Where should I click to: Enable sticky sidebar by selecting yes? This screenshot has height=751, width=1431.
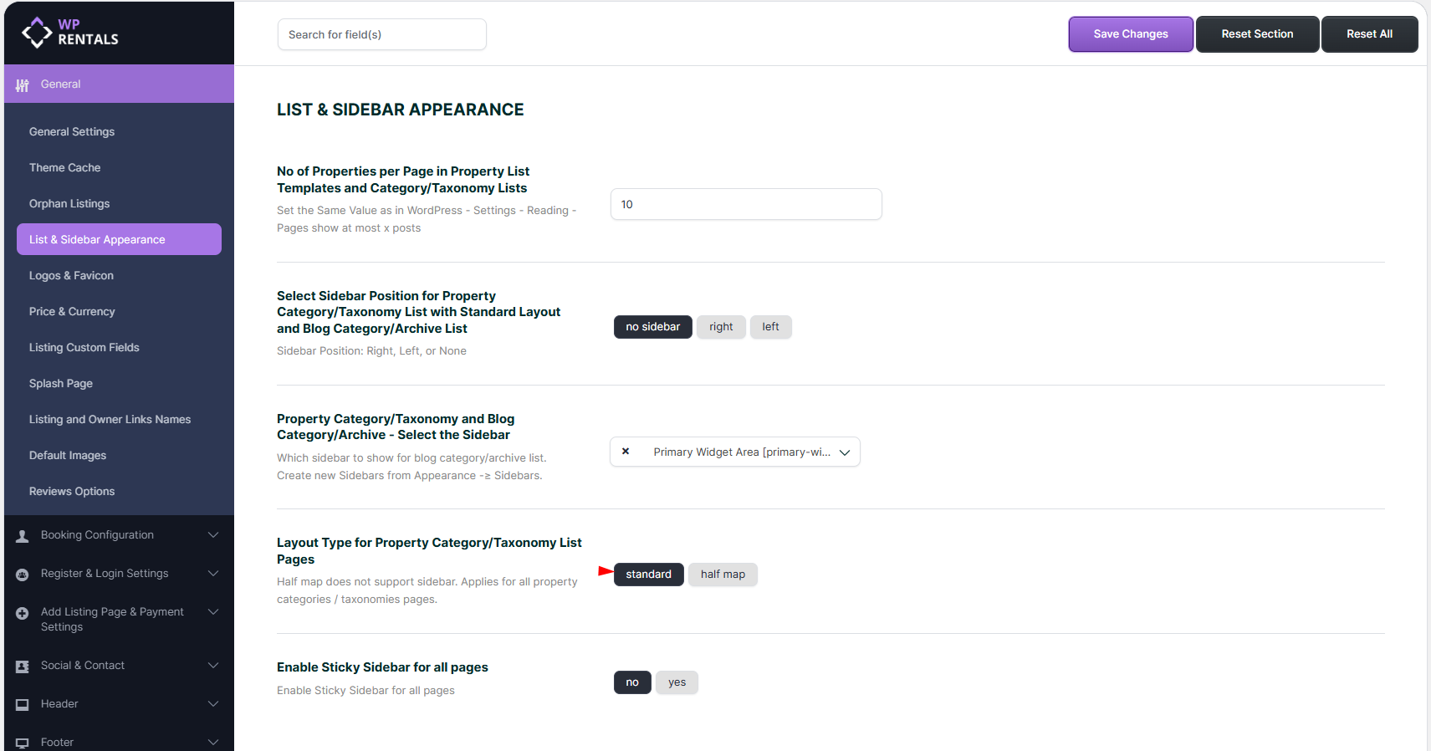click(x=677, y=682)
